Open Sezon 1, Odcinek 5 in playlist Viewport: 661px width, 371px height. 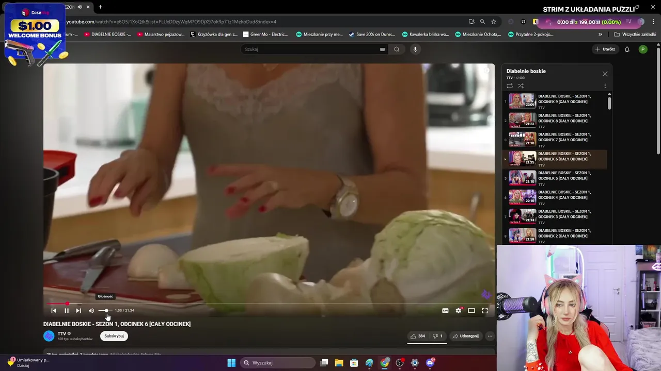point(555,177)
